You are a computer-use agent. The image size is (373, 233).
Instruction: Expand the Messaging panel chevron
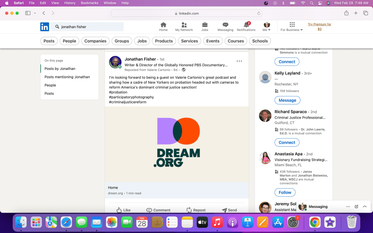pos(365,206)
